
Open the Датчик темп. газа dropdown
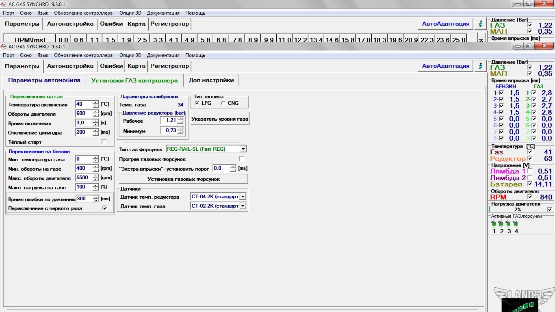tap(243, 206)
